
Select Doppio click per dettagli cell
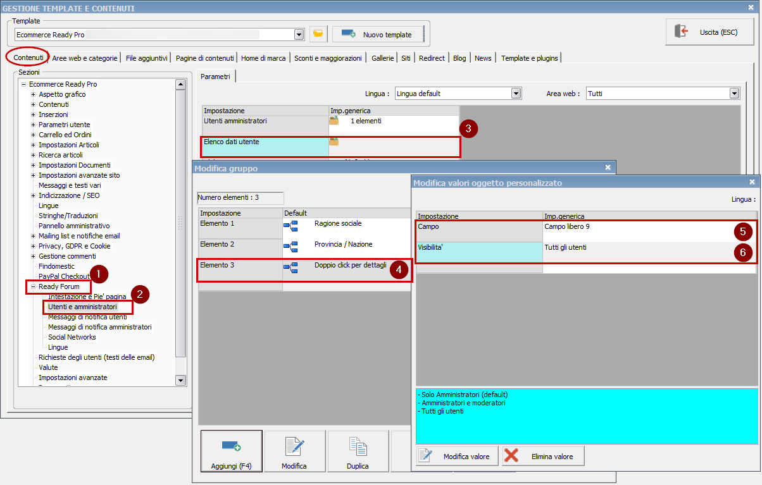(x=346, y=270)
